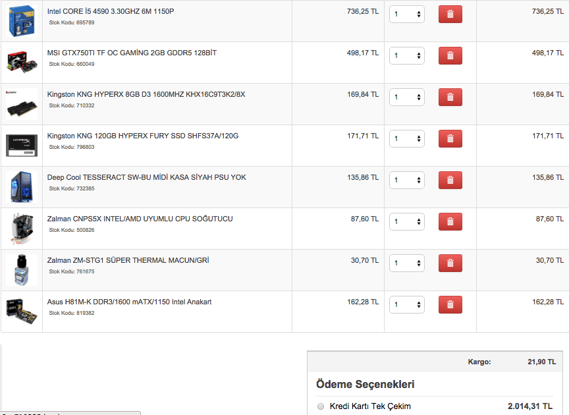Open Kingston KNG HYPERX 8GB D3 product link
The width and height of the screenshot is (569, 415).
(x=146, y=94)
